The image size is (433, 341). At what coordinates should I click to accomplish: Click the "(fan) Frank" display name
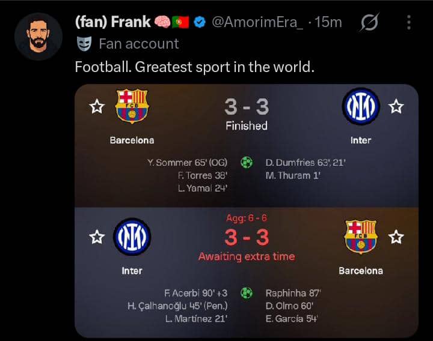(112, 22)
